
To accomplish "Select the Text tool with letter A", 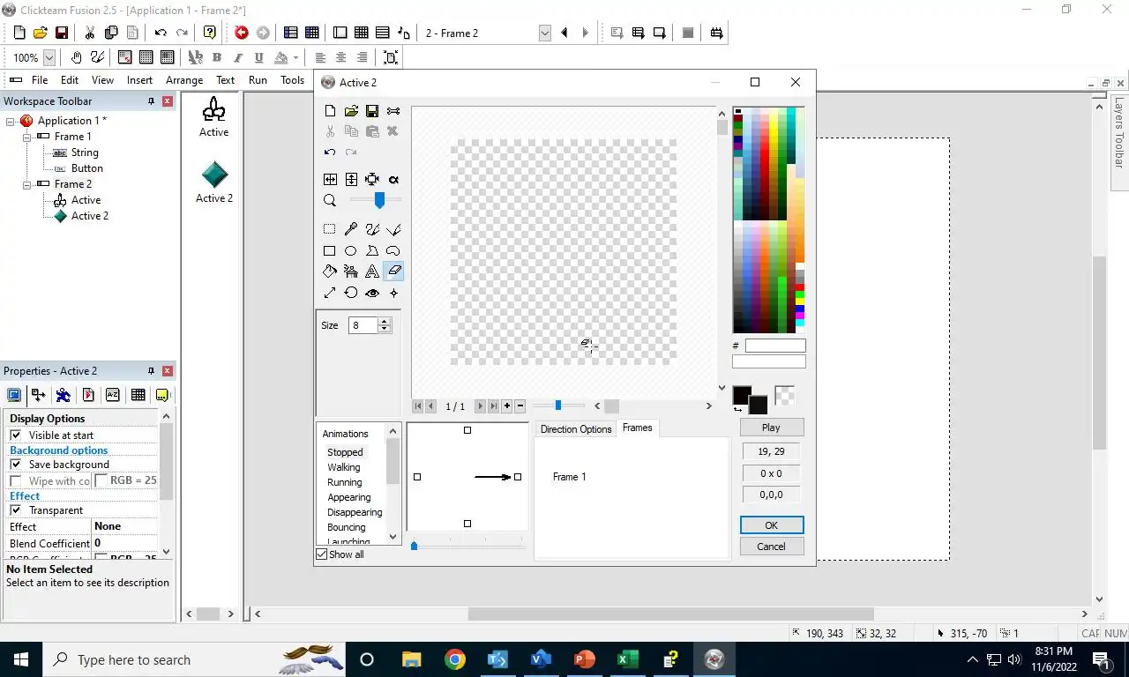I will coord(372,272).
